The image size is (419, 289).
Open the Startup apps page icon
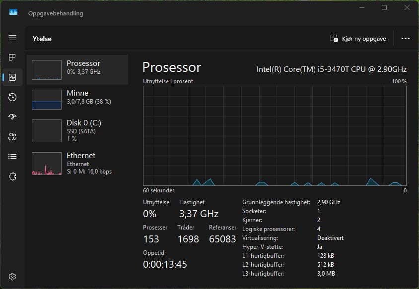click(12, 117)
